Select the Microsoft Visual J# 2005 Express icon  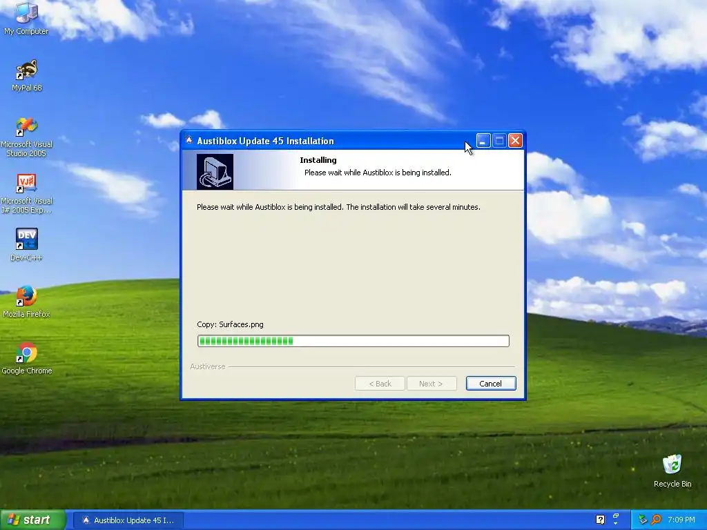tap(27, 194)
